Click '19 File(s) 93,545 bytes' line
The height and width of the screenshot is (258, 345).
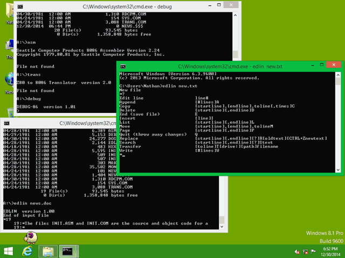82,191
